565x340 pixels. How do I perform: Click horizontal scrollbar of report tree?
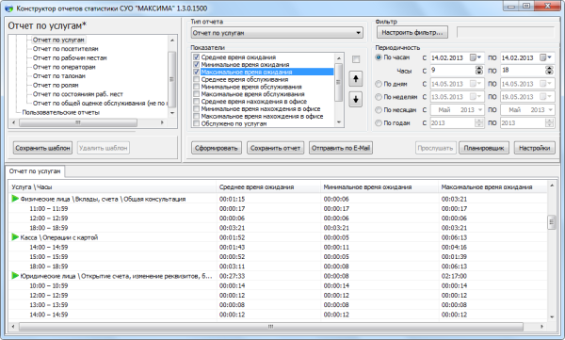(x=78, y=122)
